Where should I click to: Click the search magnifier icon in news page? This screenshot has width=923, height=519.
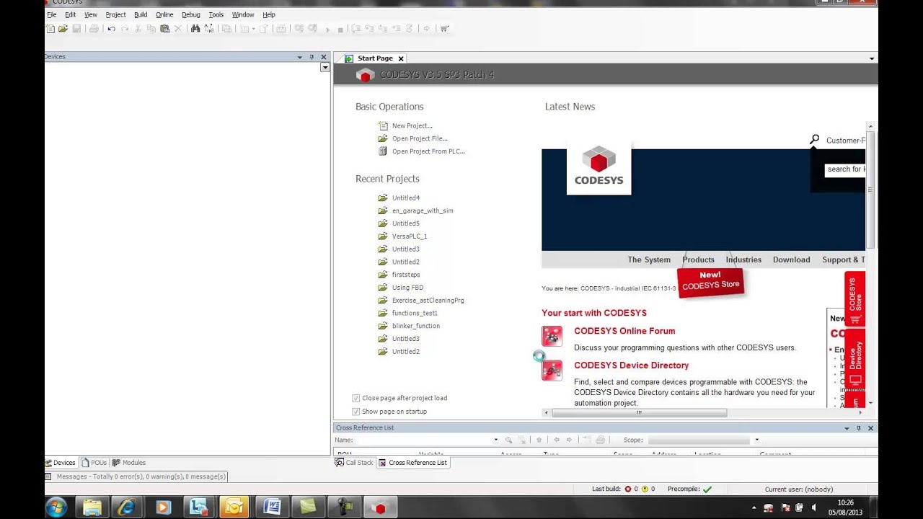coord(814,139)
